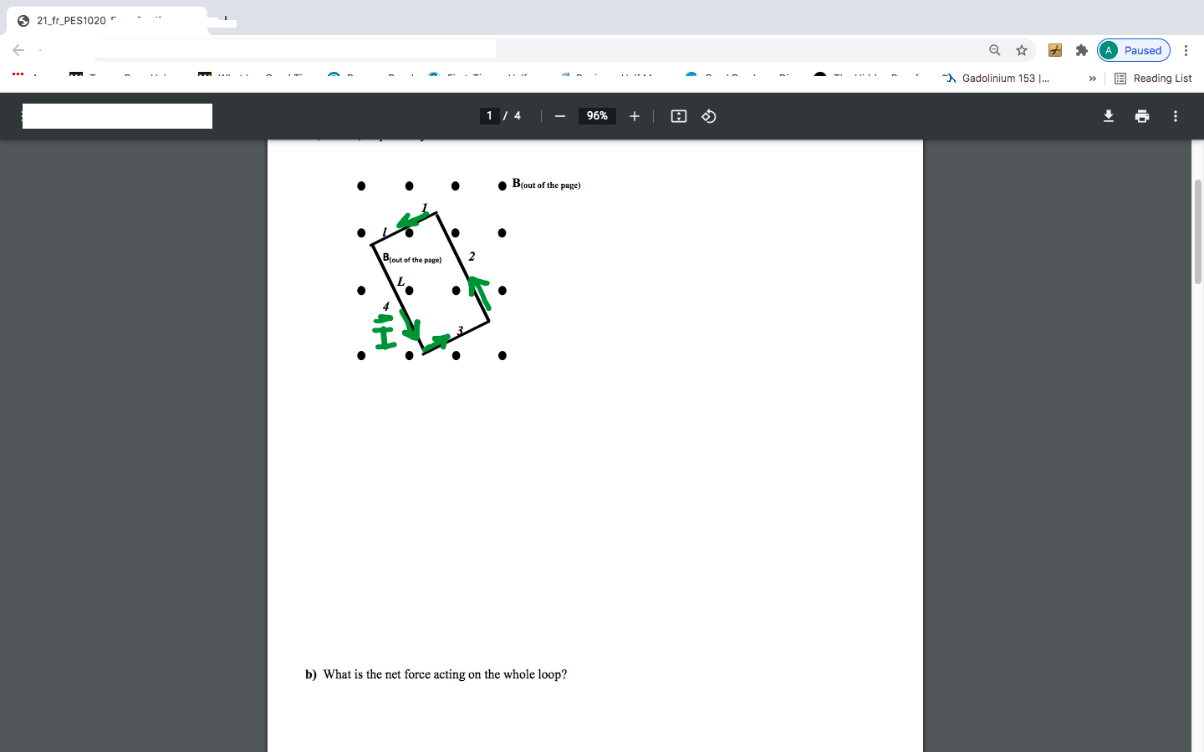Bookmark the page with the star icon
Screen dimensions: 1204x752
tap(1021, 50)
